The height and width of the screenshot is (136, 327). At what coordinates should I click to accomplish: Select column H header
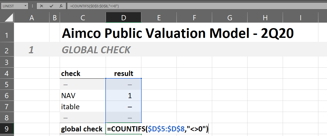tap(265, 18)
